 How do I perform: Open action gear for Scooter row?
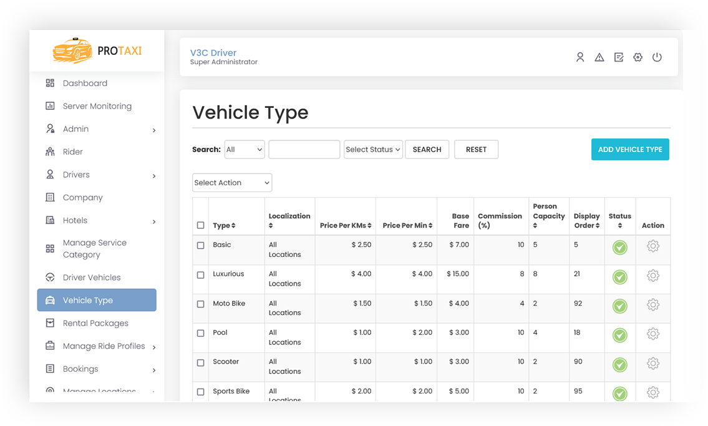(653, 363)
